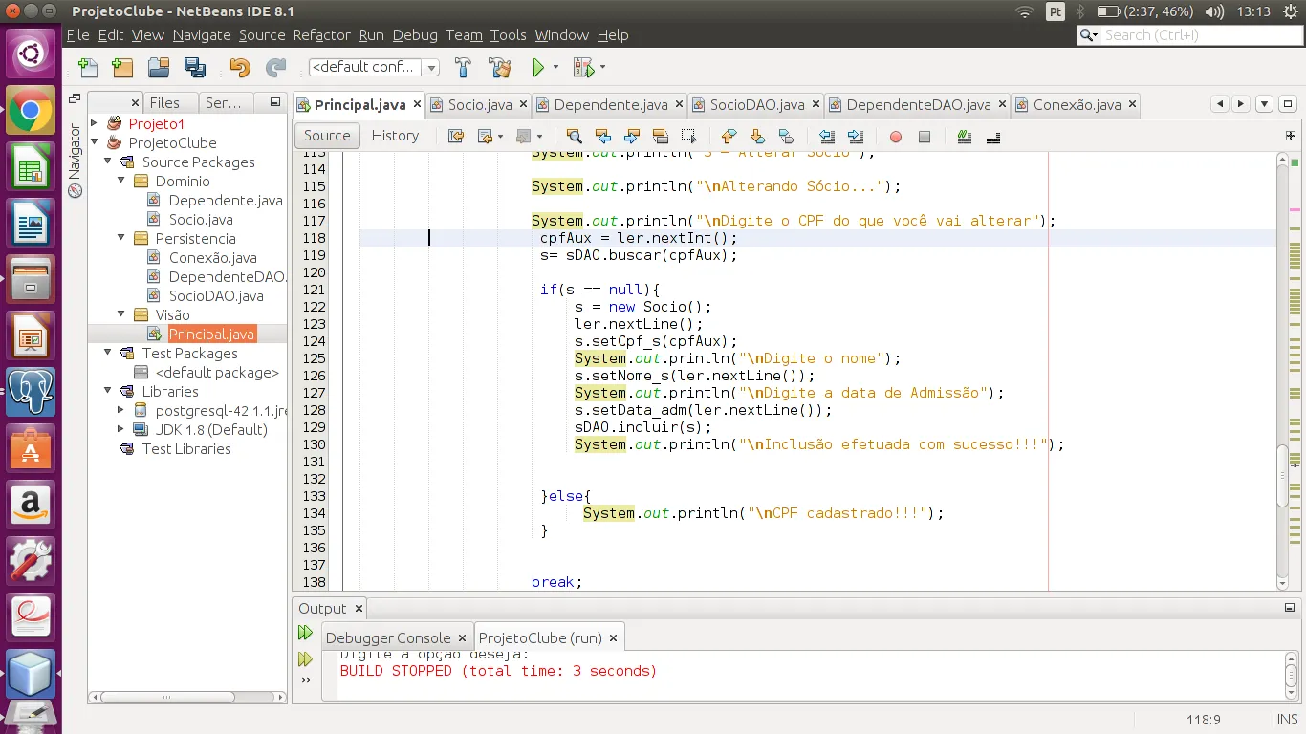The width and height of the screenshot is (1306, 734).
Task: Toggle rectangular selection mode
Action: 688,136
